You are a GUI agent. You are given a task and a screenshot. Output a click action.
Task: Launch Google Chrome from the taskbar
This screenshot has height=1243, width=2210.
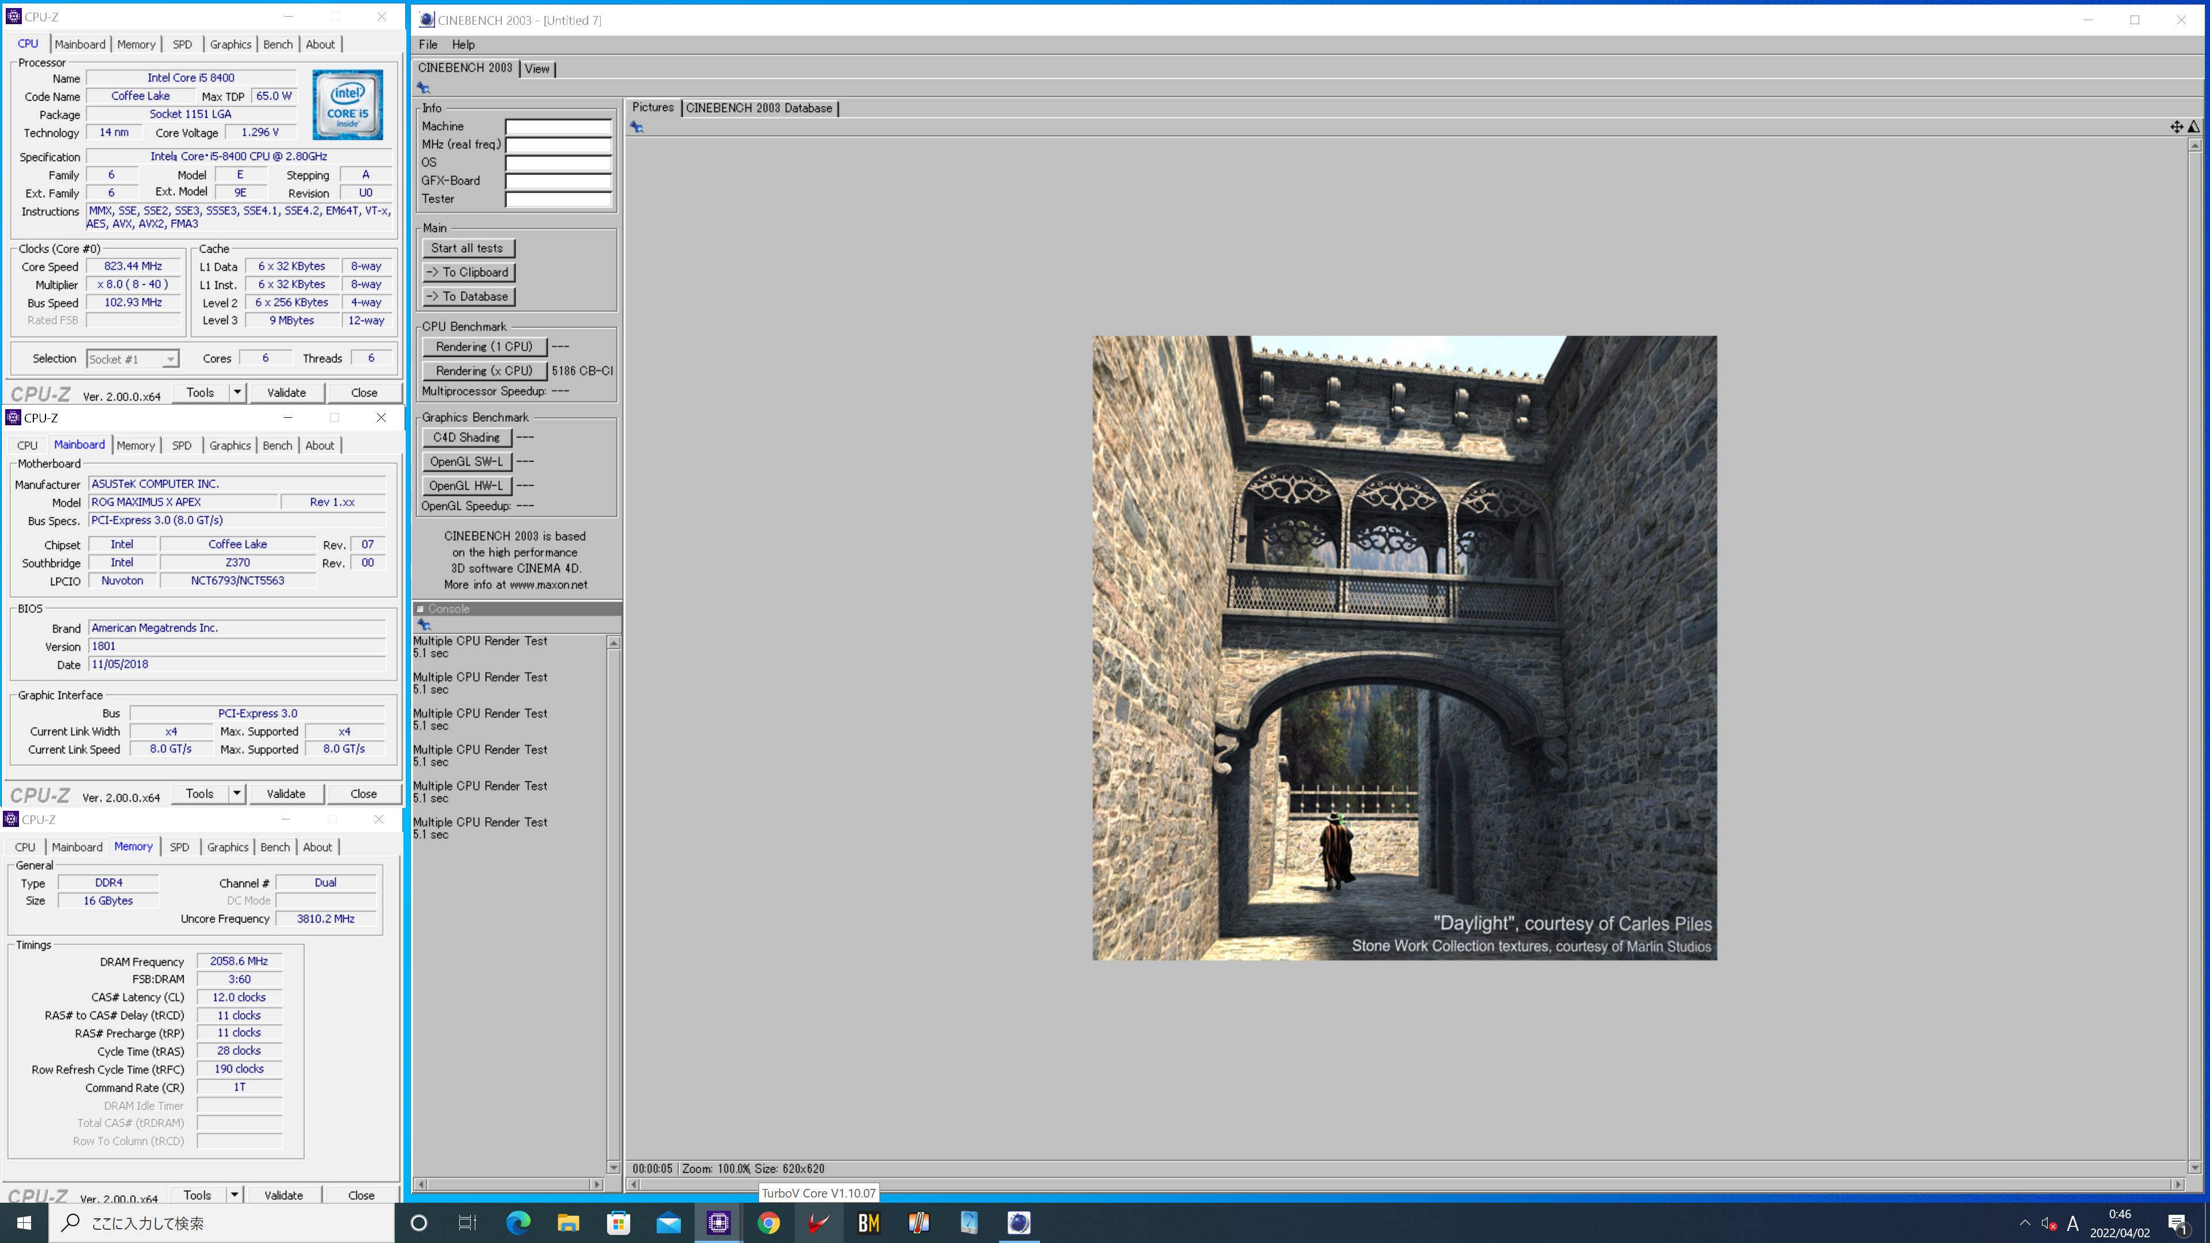pyautogui.click(x=769, y=1222)
